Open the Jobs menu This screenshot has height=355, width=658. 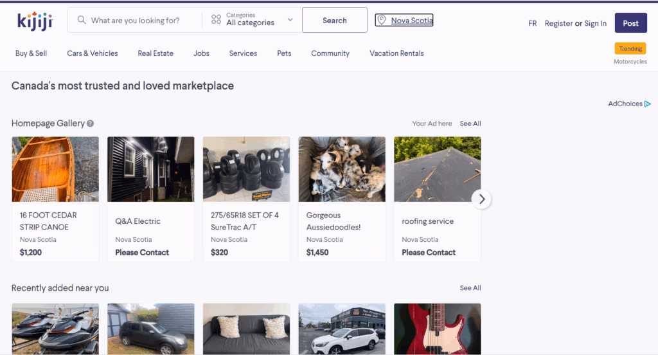coord(201,53)
